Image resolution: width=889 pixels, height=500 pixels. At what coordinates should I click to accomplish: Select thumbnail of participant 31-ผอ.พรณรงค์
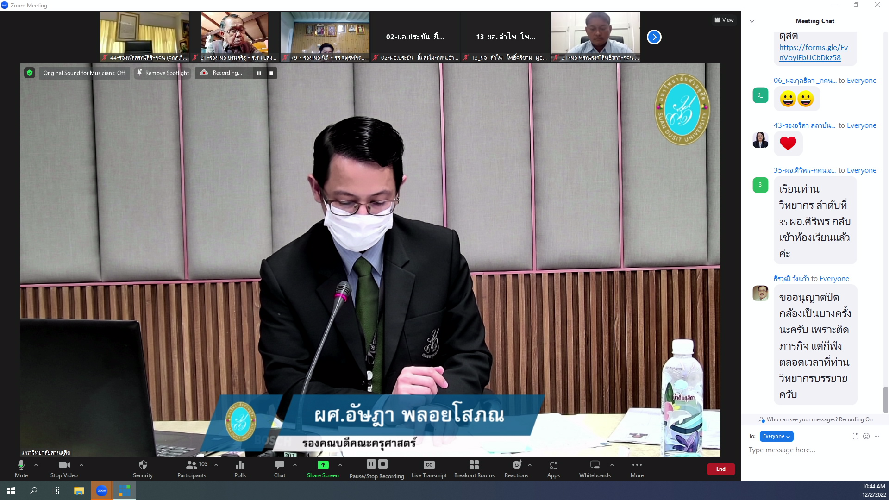tap(596, 37)
